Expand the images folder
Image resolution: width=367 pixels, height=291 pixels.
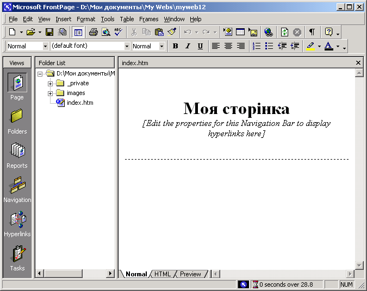coord(50,93)
